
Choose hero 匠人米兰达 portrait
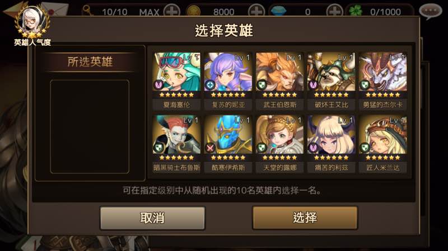383,135
